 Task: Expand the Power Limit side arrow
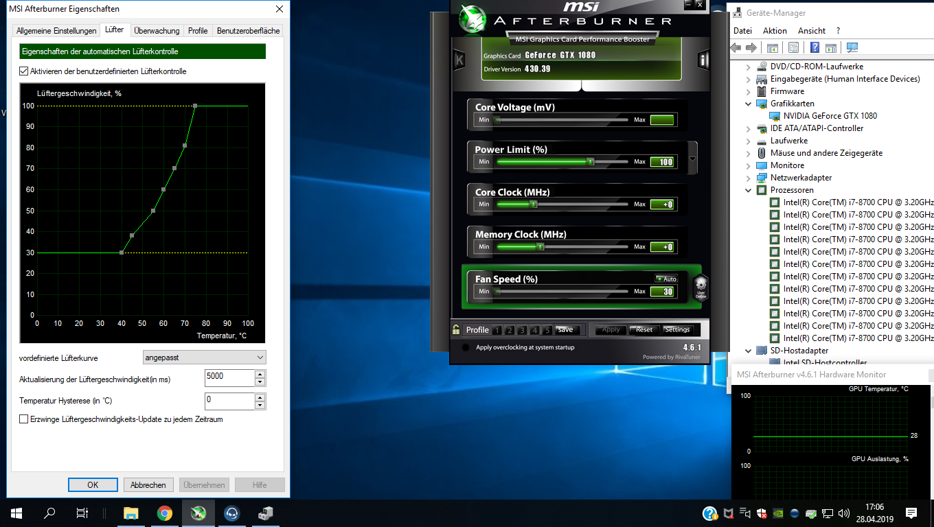click(692, 159)
